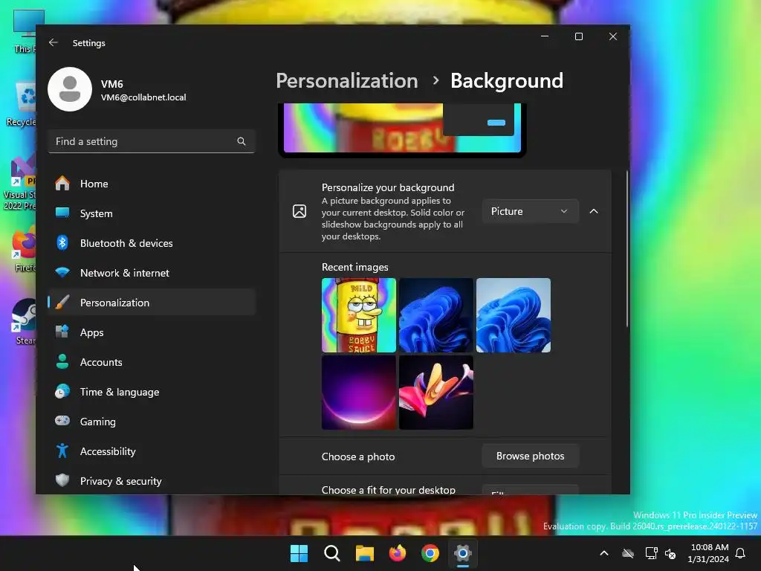Viewport: 761px width, 571px height.
Task: Click the Accessibility settings label
Action: point(108,451)
